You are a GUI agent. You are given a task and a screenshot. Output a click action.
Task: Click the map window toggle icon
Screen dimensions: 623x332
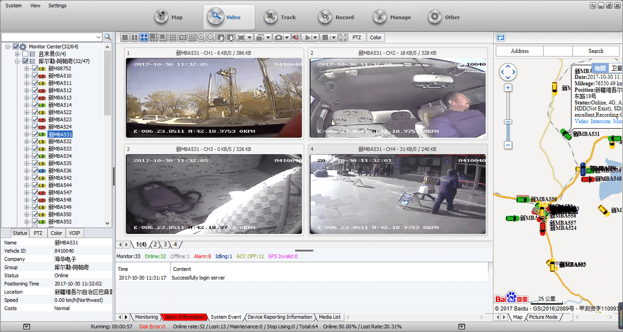tap(500, 37)
